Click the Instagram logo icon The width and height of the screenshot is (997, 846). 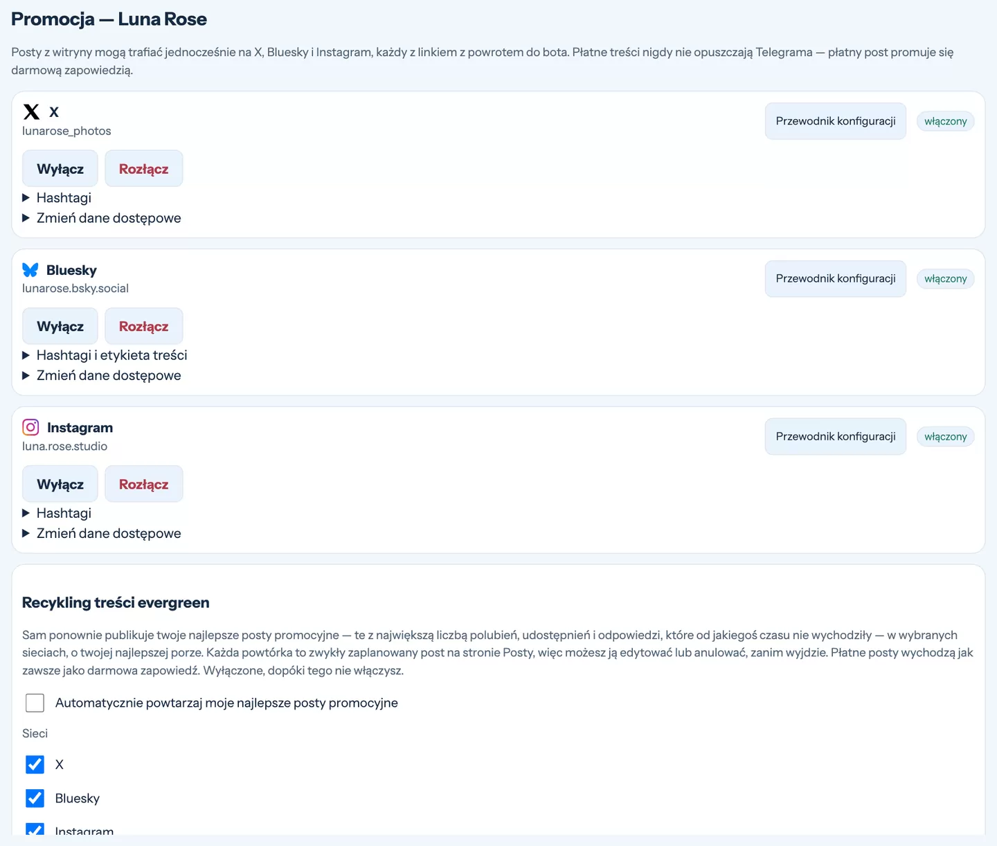click(x=30, y=427)
